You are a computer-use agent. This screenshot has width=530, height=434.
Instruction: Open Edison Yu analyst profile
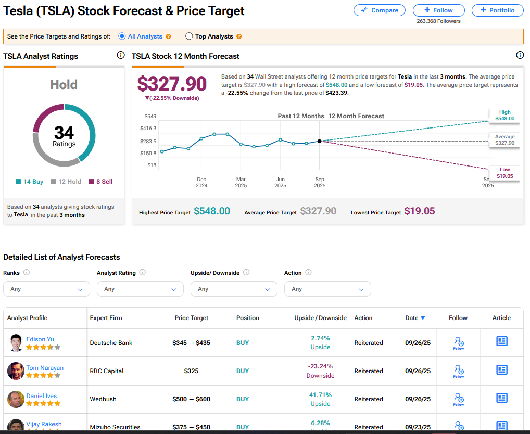tap(40, 339)
